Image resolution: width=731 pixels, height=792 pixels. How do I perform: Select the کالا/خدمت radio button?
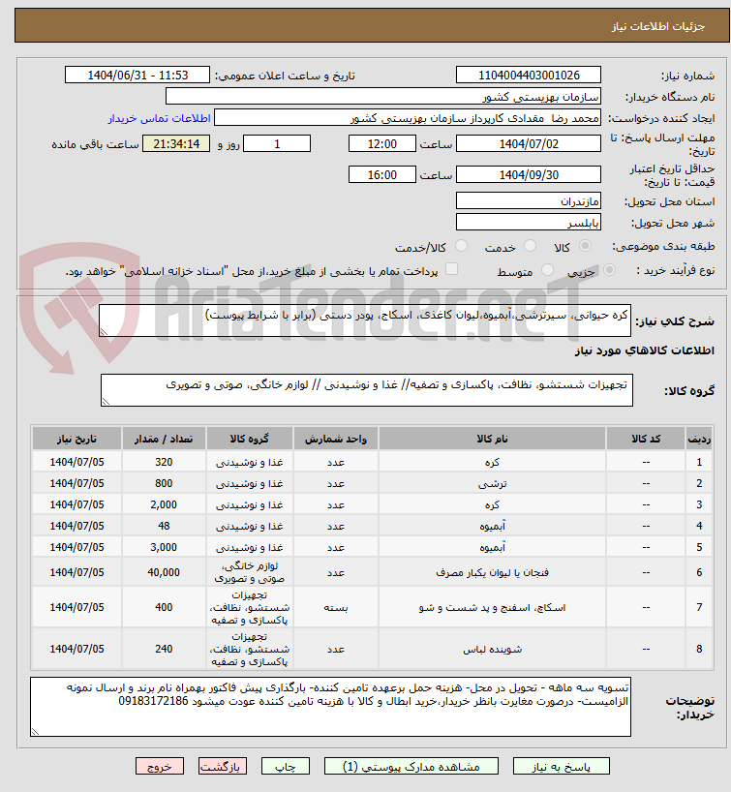pos(461,246)
